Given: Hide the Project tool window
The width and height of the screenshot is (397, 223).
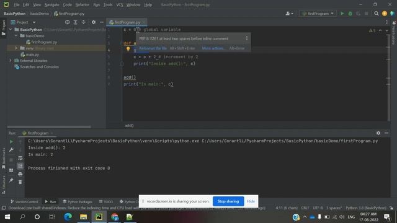Looking at the screenshot, I should coord(102,22).
